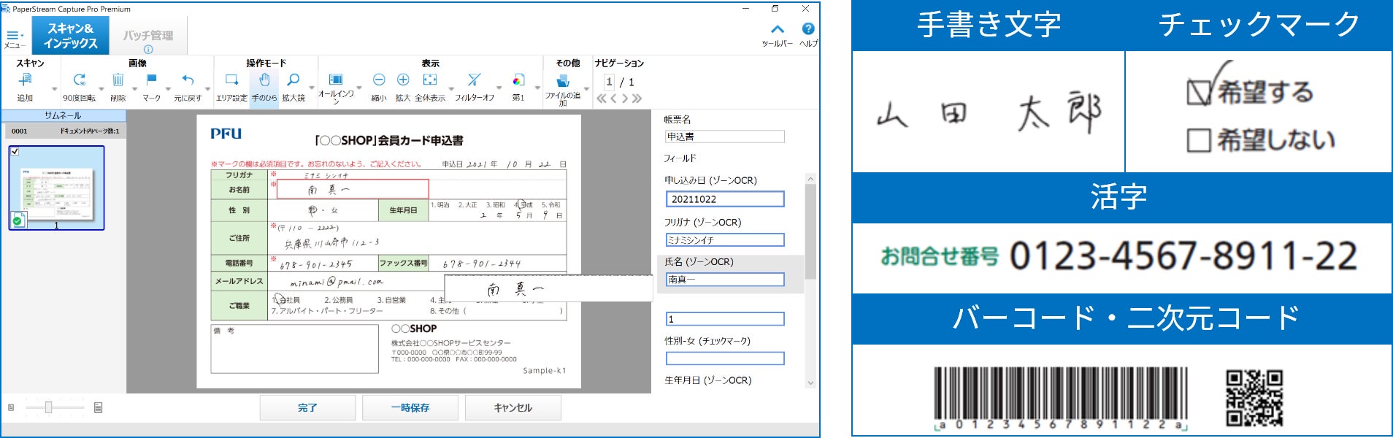Click the field containing value 1

[x=725, y=319]
